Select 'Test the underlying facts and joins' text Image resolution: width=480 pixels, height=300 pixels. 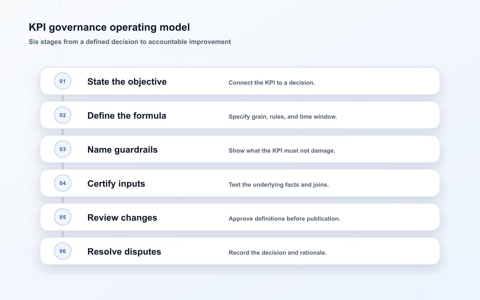(x=278, y=185)
